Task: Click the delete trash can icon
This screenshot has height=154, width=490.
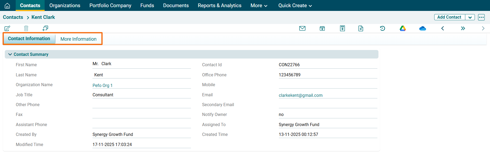Action: pos(26,28)
